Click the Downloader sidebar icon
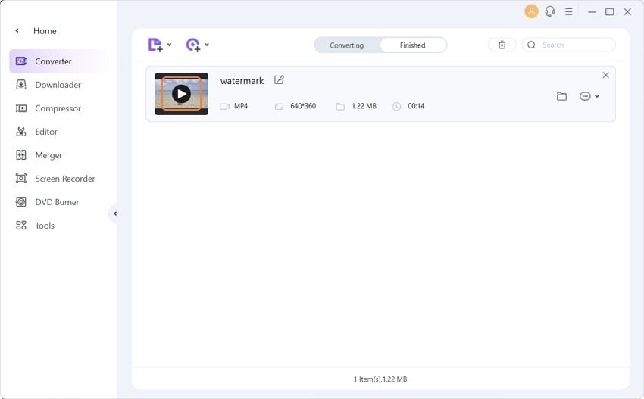This screenshot has height=399, width=644. coord(21,85)
